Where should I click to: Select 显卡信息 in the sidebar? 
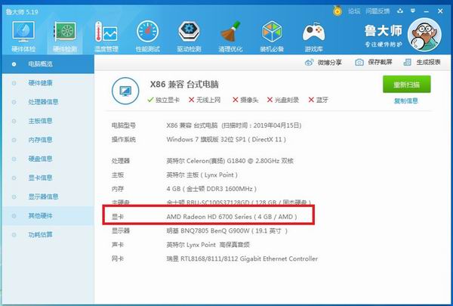[x=48, y=178]
